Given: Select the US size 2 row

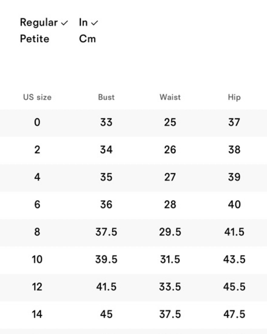Looking at the screenshot, I should (133, 150).
